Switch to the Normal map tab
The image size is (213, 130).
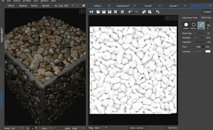point(148,6)
